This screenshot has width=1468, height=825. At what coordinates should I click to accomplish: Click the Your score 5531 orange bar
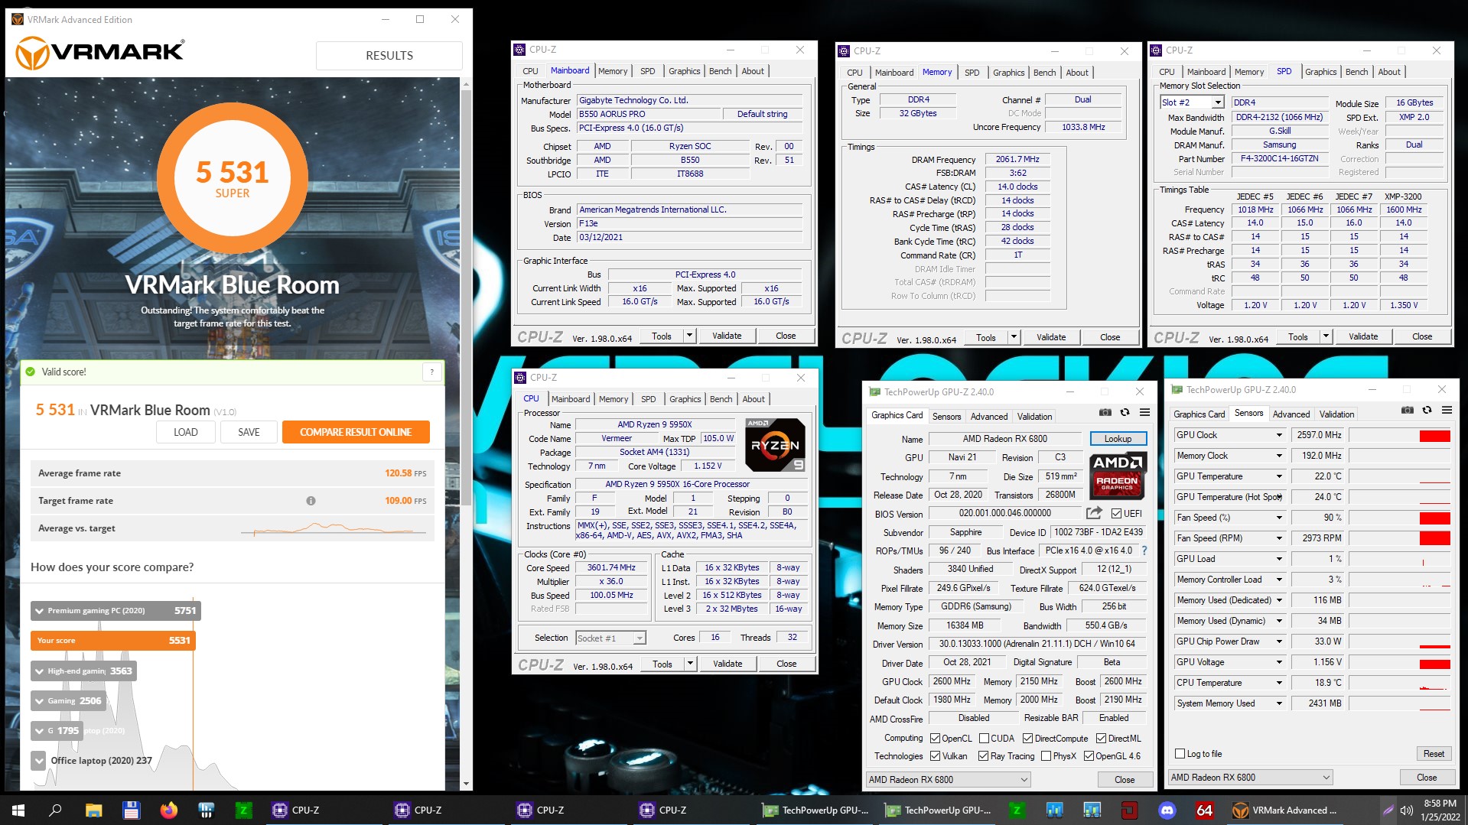pos(113,641)
